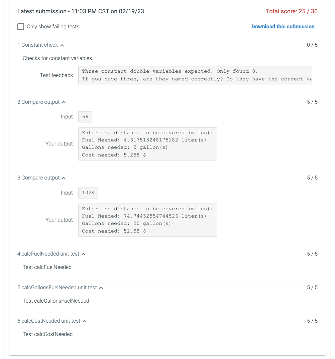The image size is (335, 359).
Task: Select the 3:Compare output test heading
Action: click(x=39, y=178)
